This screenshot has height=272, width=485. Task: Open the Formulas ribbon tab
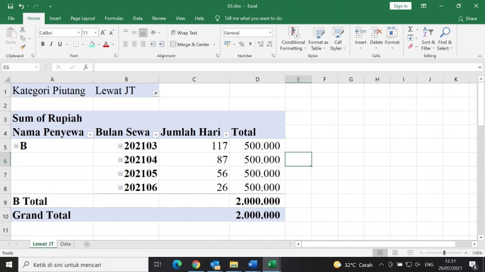tap(114, 19)
